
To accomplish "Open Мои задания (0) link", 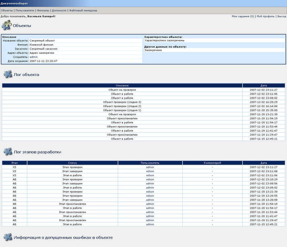I will 243,16.
